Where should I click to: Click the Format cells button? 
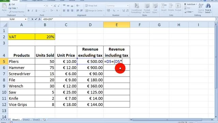[x=178, y=8]
